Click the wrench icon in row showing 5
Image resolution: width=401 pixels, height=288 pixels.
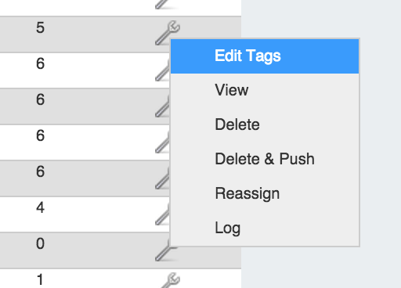167,33
